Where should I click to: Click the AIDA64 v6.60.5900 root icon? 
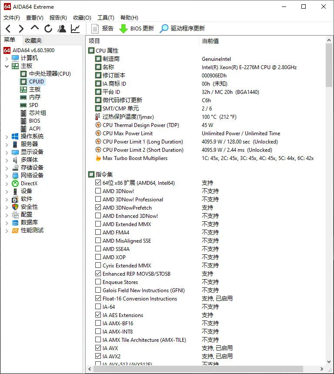point(7,50)
